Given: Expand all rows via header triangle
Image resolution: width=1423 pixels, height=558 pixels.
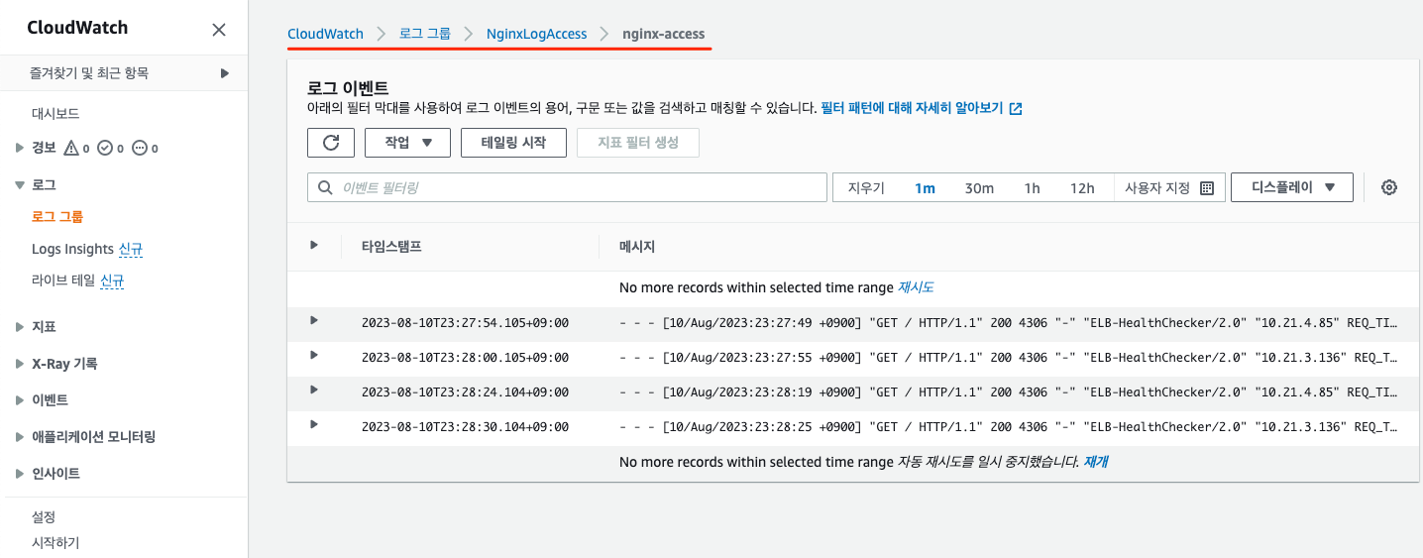Looking at the screenshot, I should tap(314, 245).
